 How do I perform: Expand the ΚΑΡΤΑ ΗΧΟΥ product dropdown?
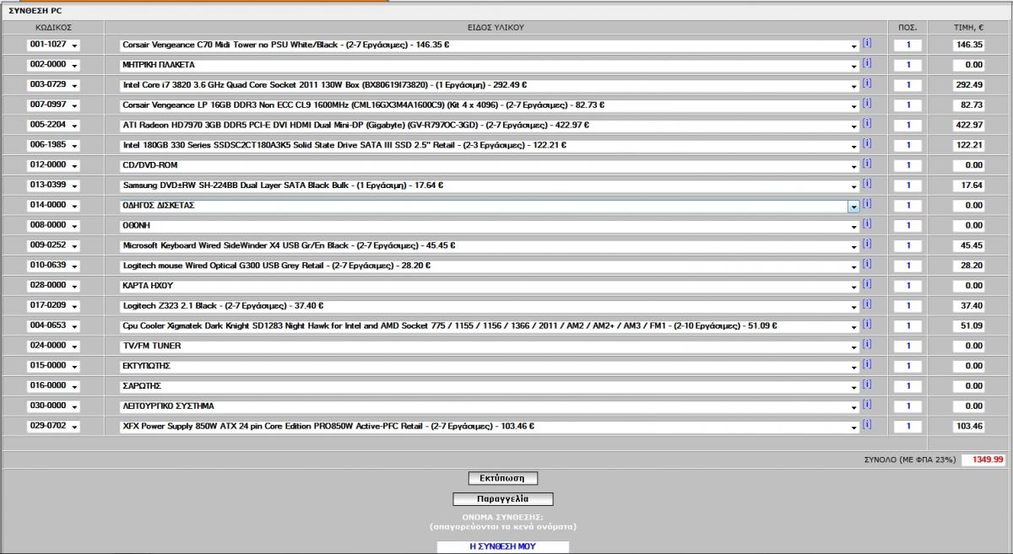click(x=489, y=286)
